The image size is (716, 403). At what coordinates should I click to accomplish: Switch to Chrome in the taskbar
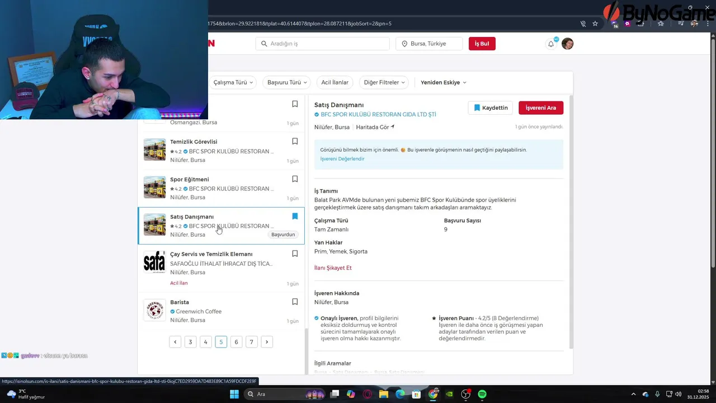[433, 394]
